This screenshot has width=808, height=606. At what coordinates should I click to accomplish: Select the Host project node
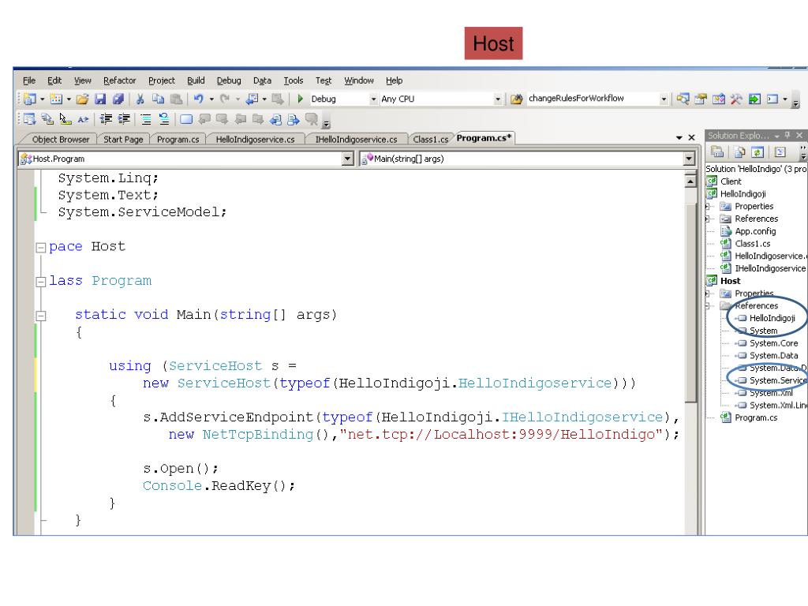point(730,282)
